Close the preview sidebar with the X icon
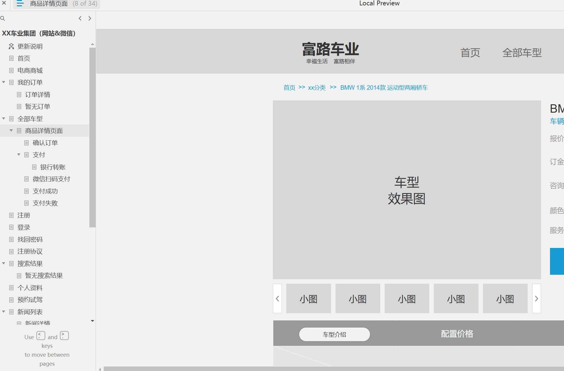The image size is (564, 371). (4, 4)
